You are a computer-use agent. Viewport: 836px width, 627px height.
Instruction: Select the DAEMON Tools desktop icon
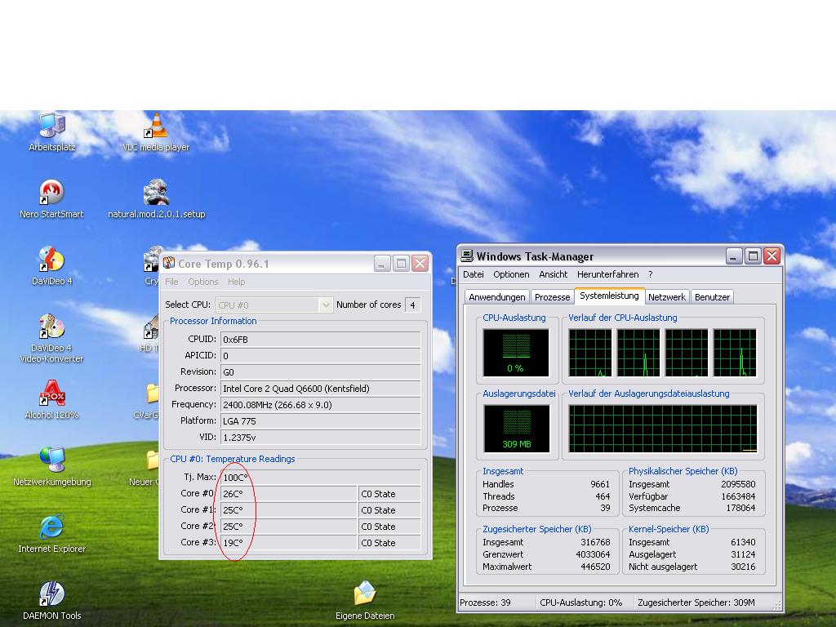coord(51,601)
